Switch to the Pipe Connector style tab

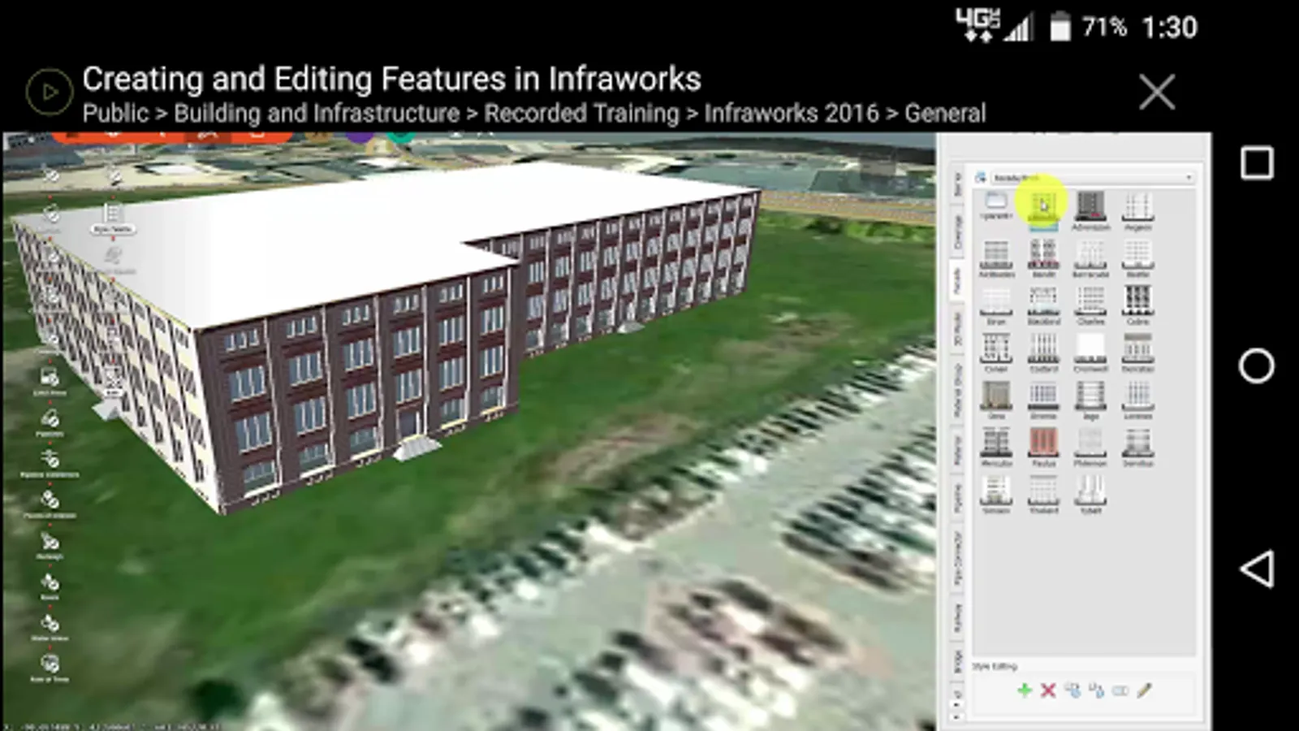(x=958, y=559)
